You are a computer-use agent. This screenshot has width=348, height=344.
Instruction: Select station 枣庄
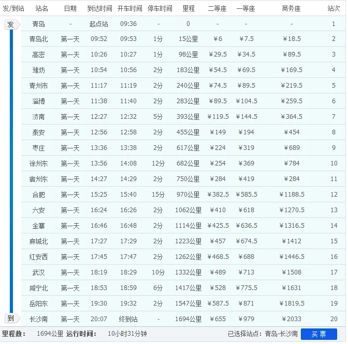coord(39,148)
